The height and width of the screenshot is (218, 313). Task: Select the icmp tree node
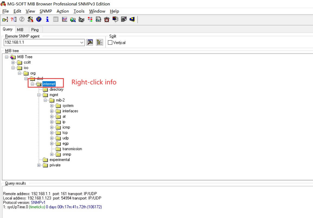pos(66,127)
